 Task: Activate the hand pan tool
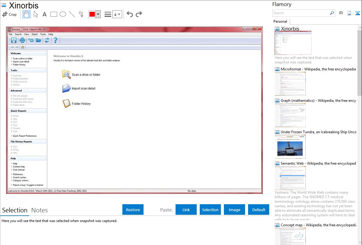[27, 14]
